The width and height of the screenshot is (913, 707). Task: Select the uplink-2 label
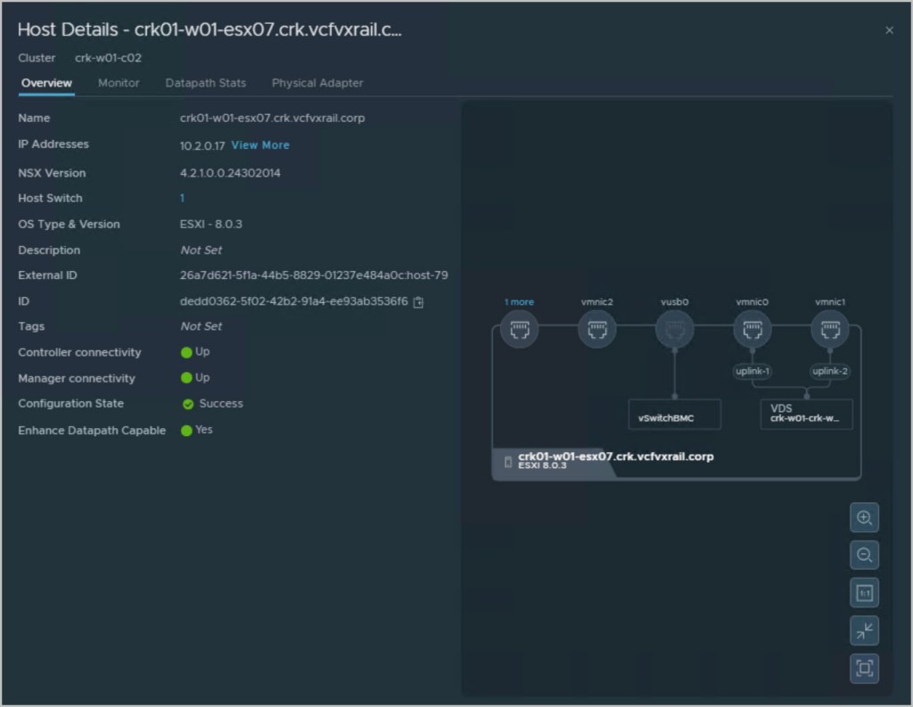click(x=830, y=371)
